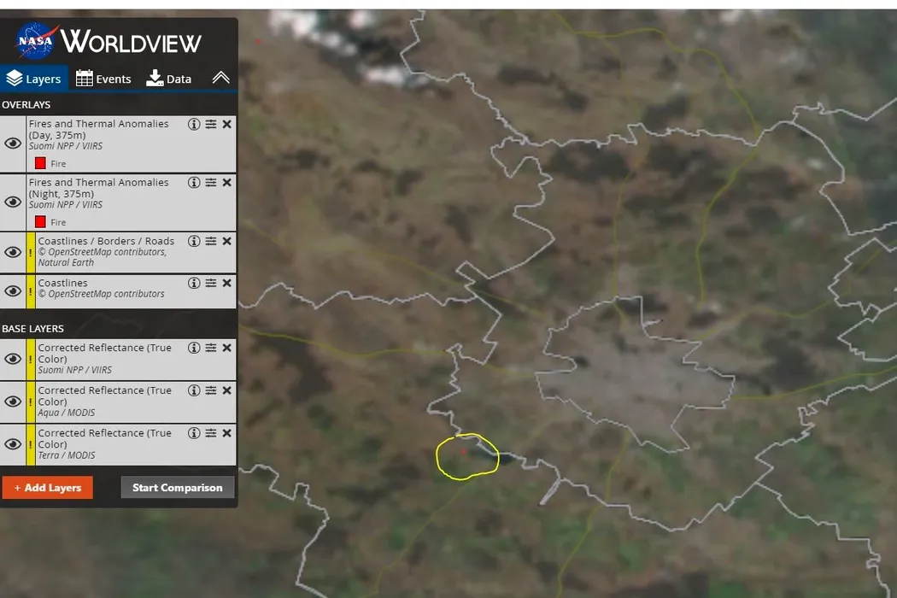Remove the Coastlines / Borders / Roads layer
Screen dimensions: 897x598
point(227,242)
